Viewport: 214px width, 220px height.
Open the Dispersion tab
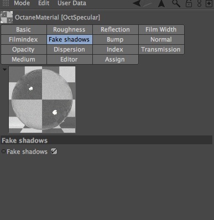tap(69, 49)
